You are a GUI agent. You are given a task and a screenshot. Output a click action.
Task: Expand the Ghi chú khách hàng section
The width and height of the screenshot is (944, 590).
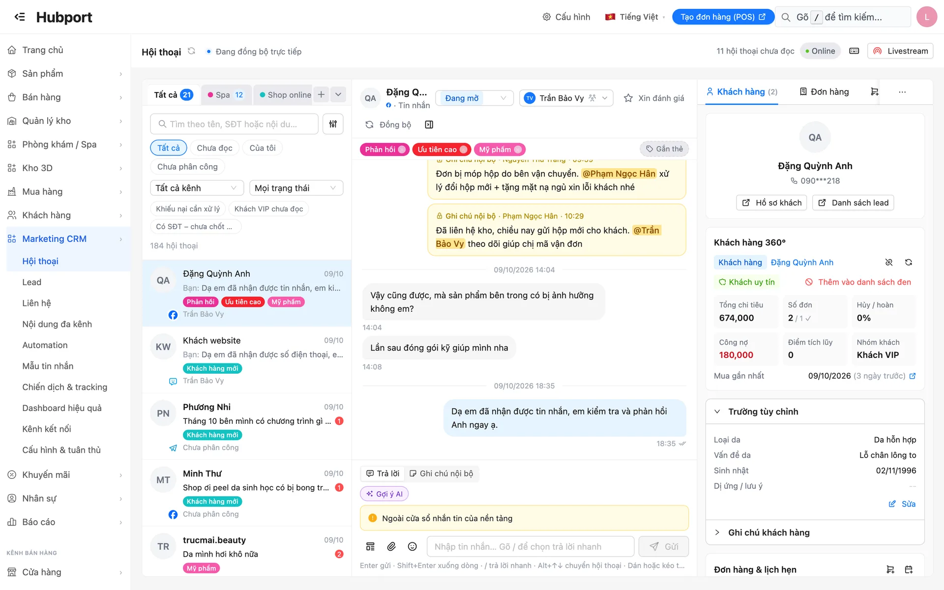pos(815,532)
